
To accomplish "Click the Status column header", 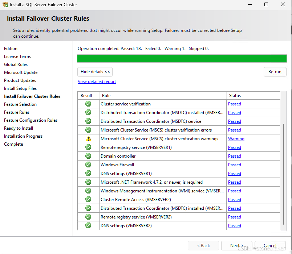I will click(x=253, y=96).
